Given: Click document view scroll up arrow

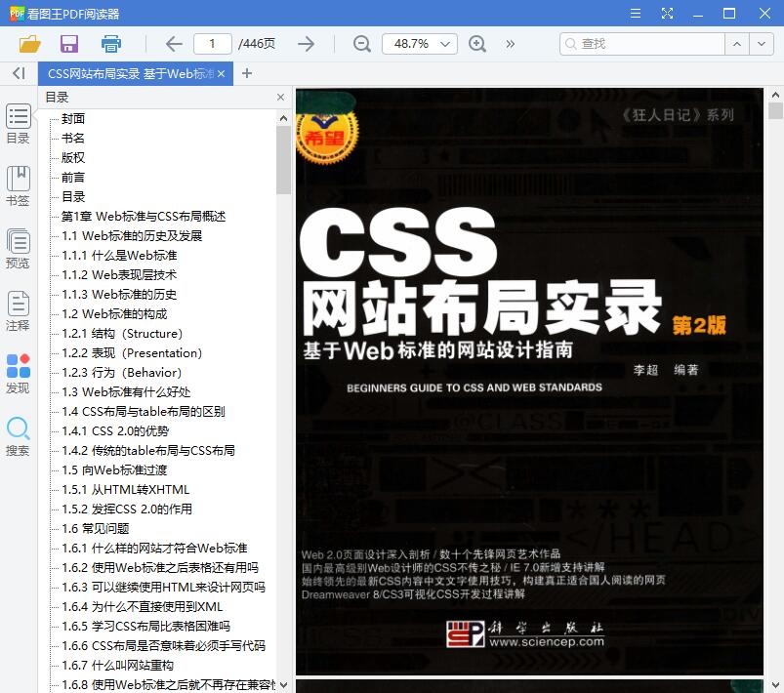Looking at the screenshot, I should click(x=775, y=95).
